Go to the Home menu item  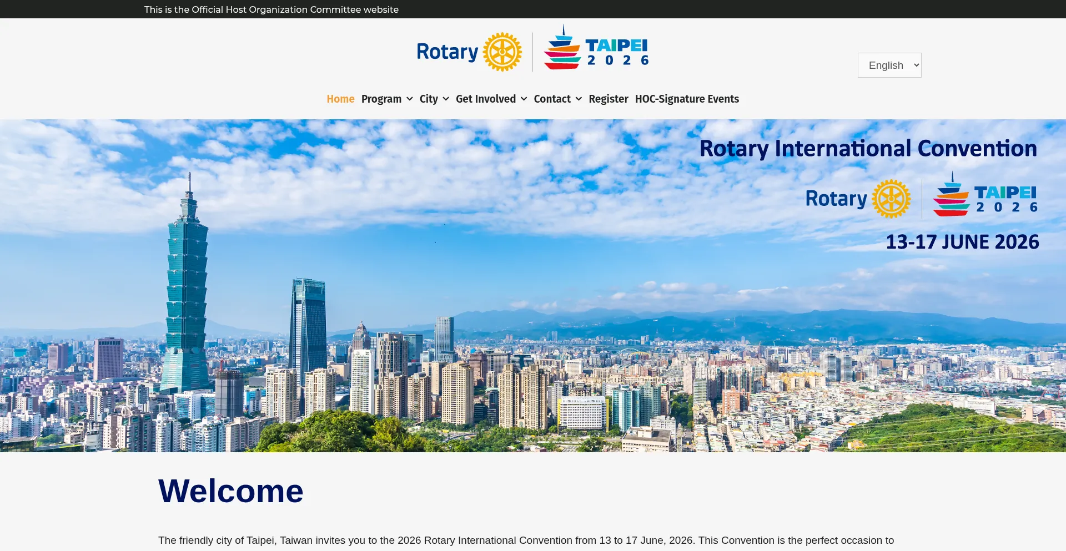(340, 99)
